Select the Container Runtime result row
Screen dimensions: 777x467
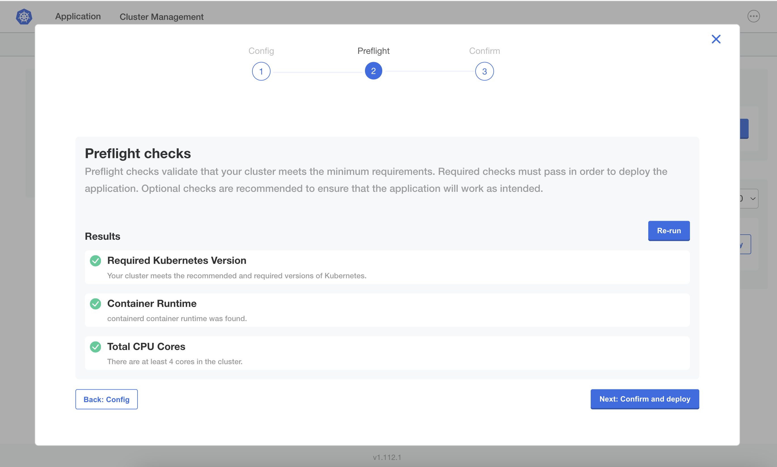(387, 310)
